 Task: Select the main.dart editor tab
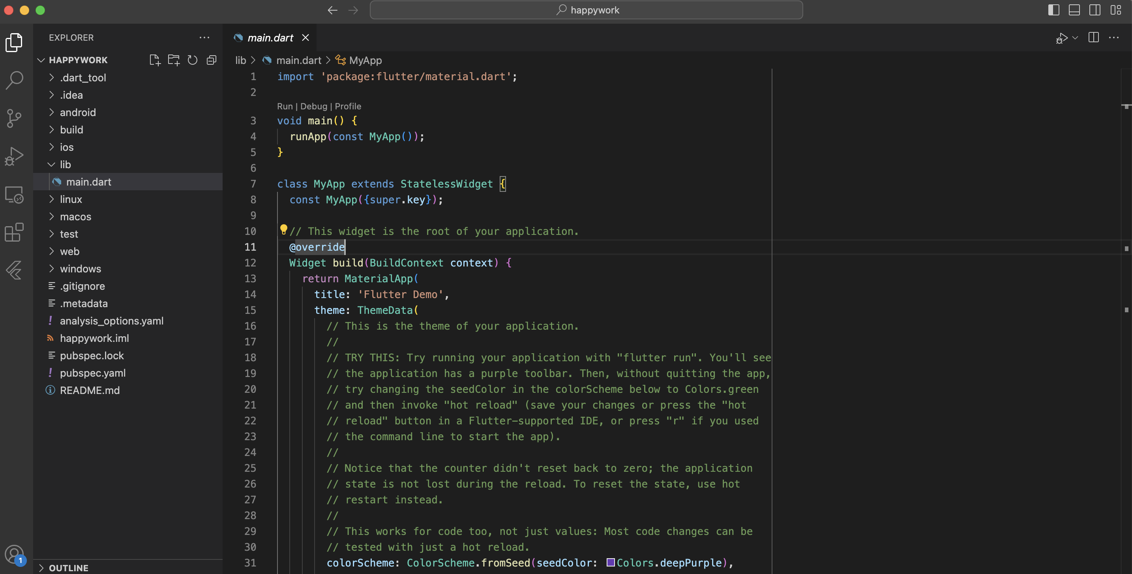(270, 38)
